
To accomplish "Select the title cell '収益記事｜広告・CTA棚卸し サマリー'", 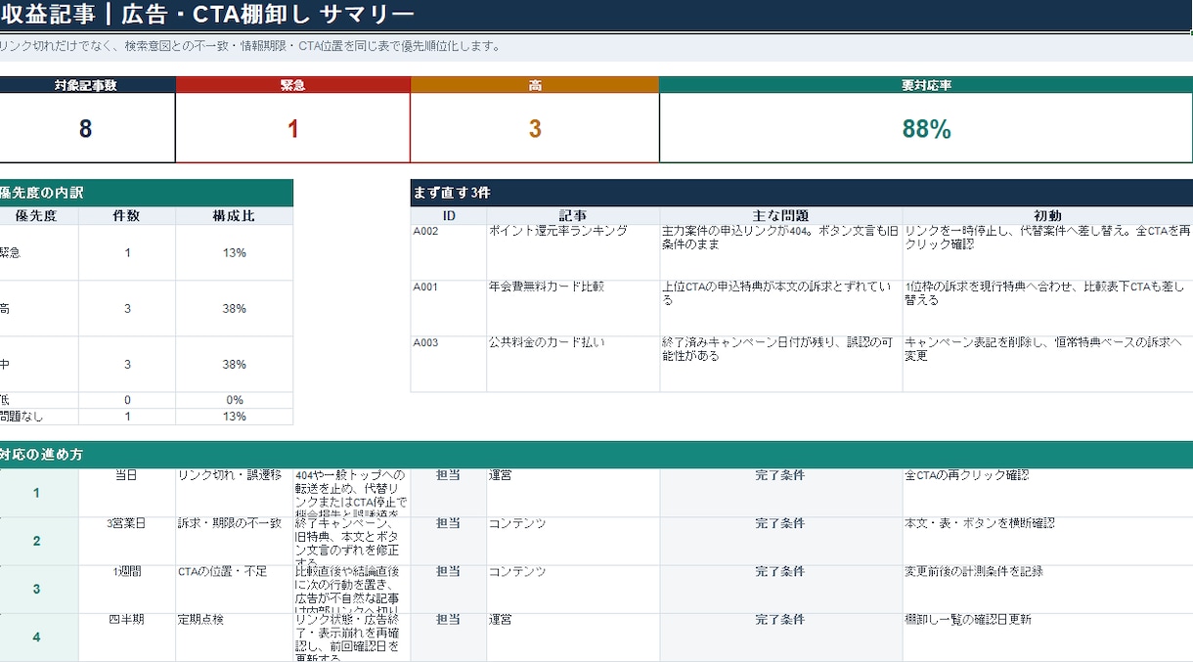I will [x=596, y=15].
